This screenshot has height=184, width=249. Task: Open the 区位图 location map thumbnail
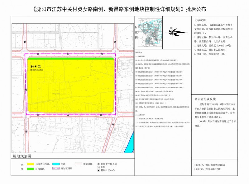(150, 32)
